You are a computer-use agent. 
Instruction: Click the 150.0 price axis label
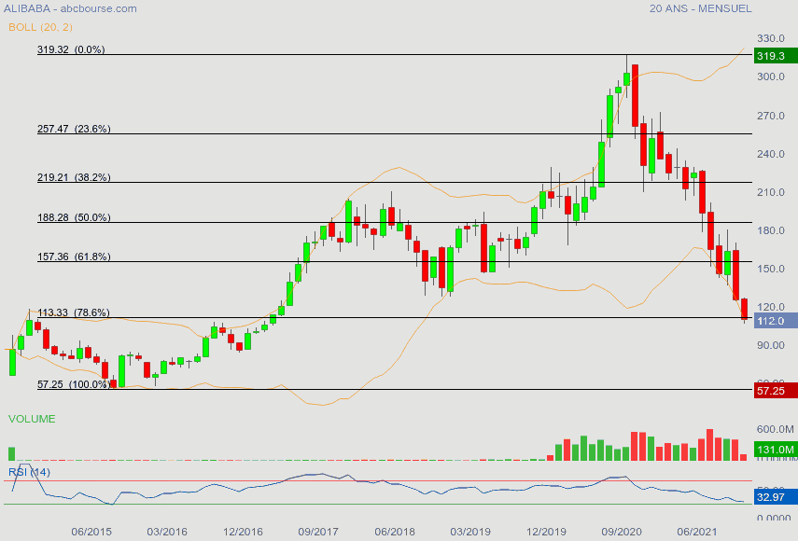[x=771, y=269]
